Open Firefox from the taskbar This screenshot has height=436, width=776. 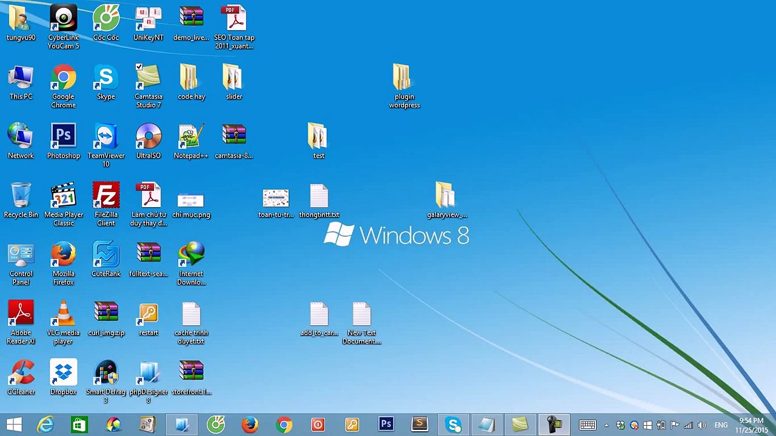(250, 424)
